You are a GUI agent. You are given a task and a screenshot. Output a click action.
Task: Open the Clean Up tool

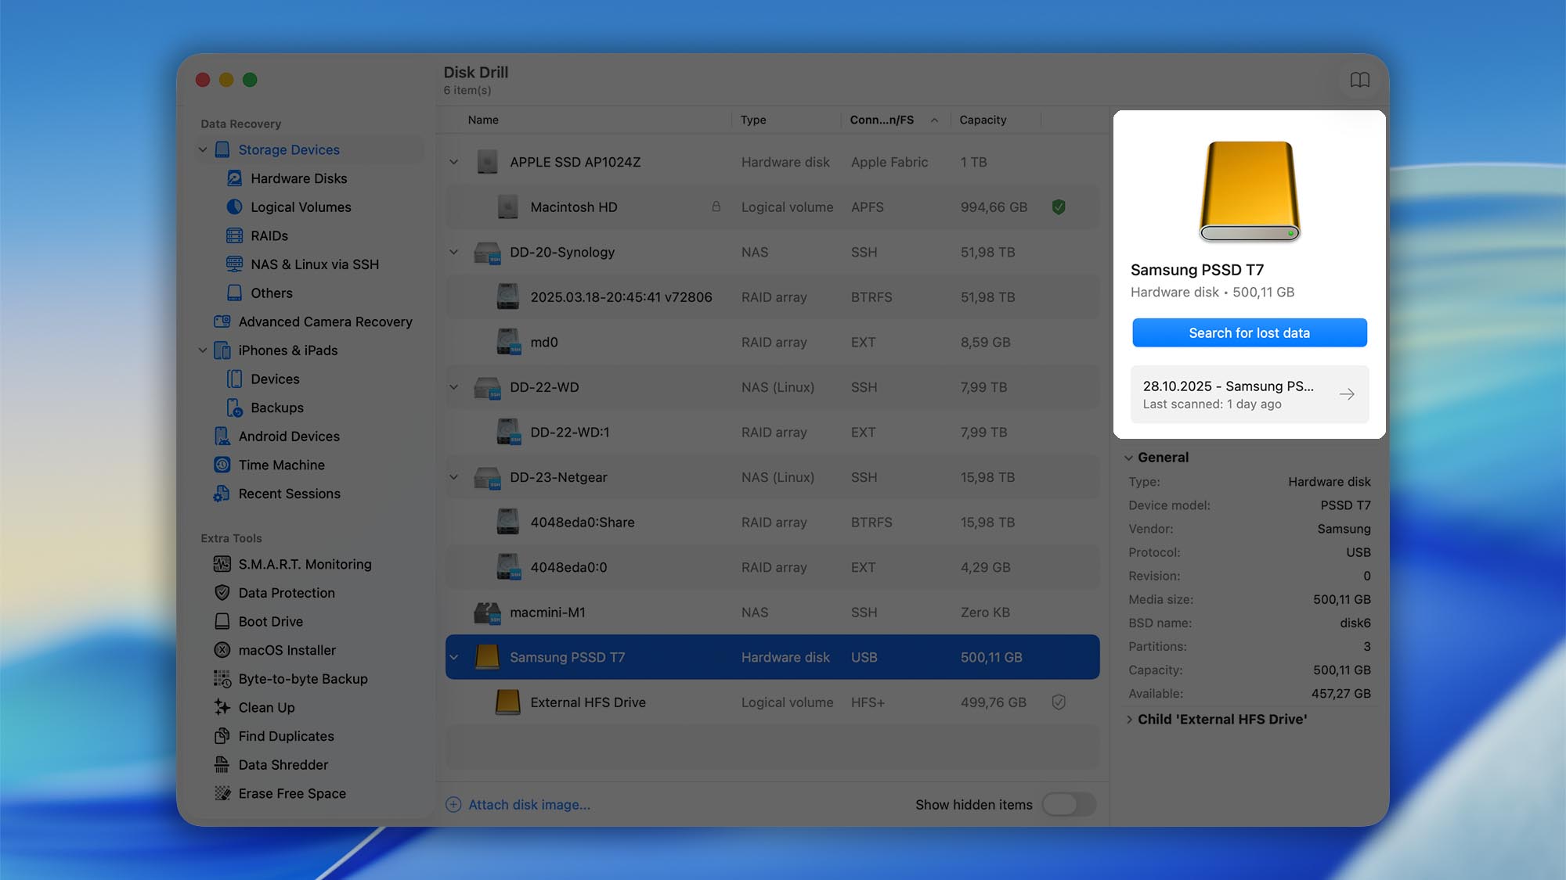265,707
